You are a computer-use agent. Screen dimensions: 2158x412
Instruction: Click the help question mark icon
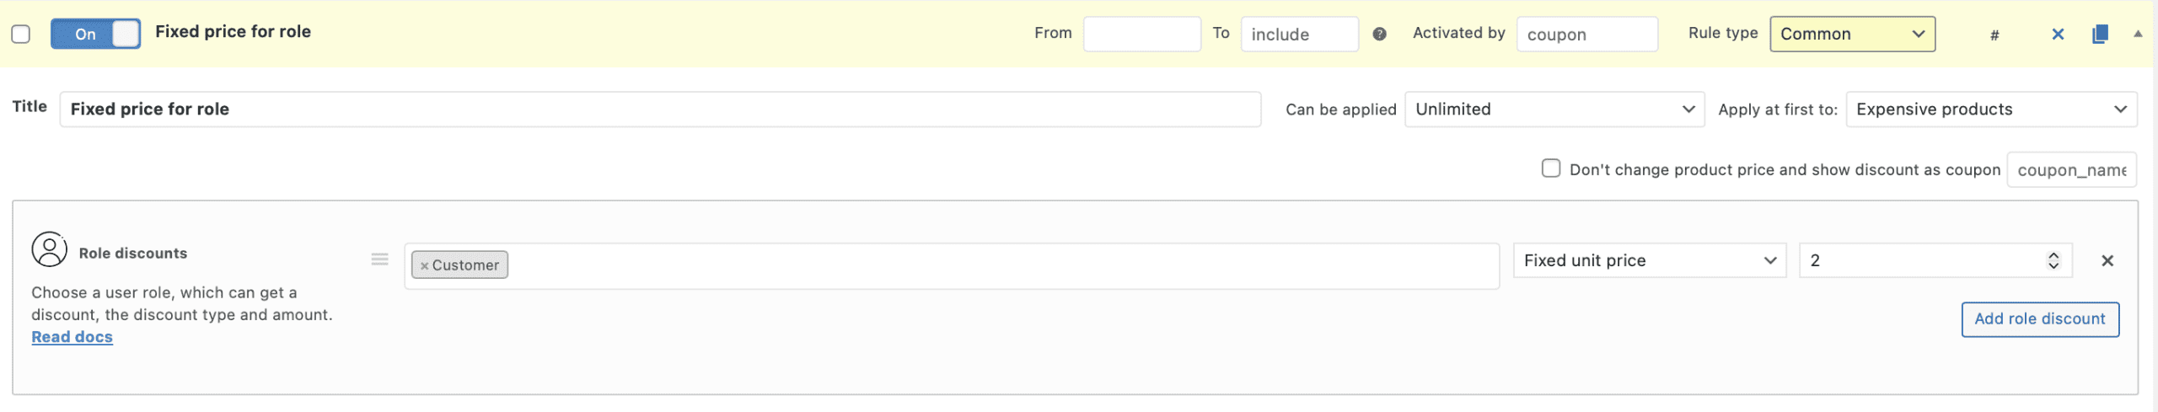click(x=1379, y=34)
